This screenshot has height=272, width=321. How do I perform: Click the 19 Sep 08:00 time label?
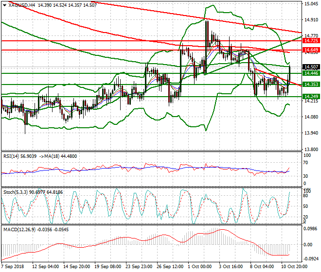click(x=108, y=267)
